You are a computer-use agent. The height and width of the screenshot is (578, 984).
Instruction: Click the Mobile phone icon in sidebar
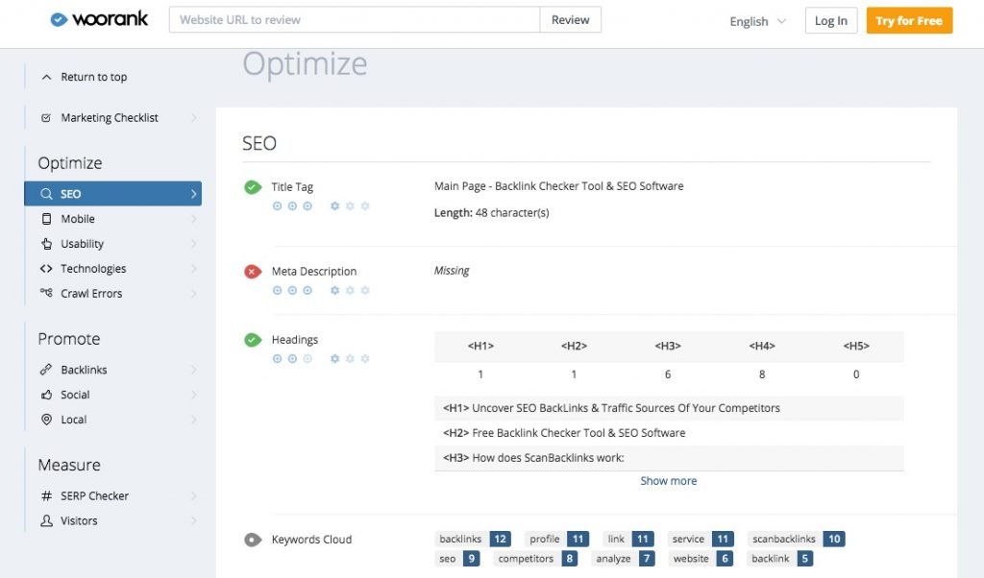(x=46, y=219)
